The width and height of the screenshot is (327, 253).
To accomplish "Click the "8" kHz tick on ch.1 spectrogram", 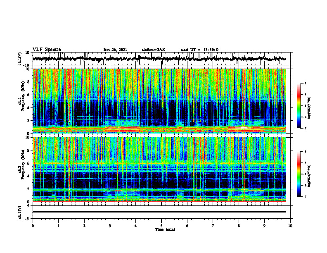I will click(29, 82).
